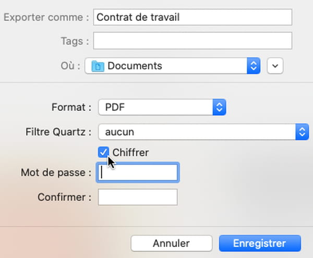
Task: Click in the Exporter comme filename field
Action: click(x=192, y=17)
